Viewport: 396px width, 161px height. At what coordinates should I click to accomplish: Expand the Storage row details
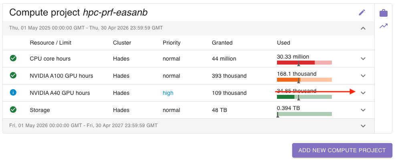point(363,110)
